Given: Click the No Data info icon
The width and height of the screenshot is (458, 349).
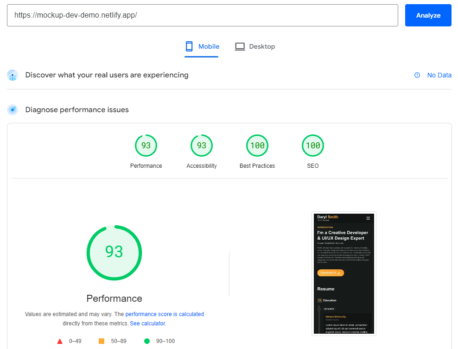Looking at the screenshot, I should [x=417, y=75].
